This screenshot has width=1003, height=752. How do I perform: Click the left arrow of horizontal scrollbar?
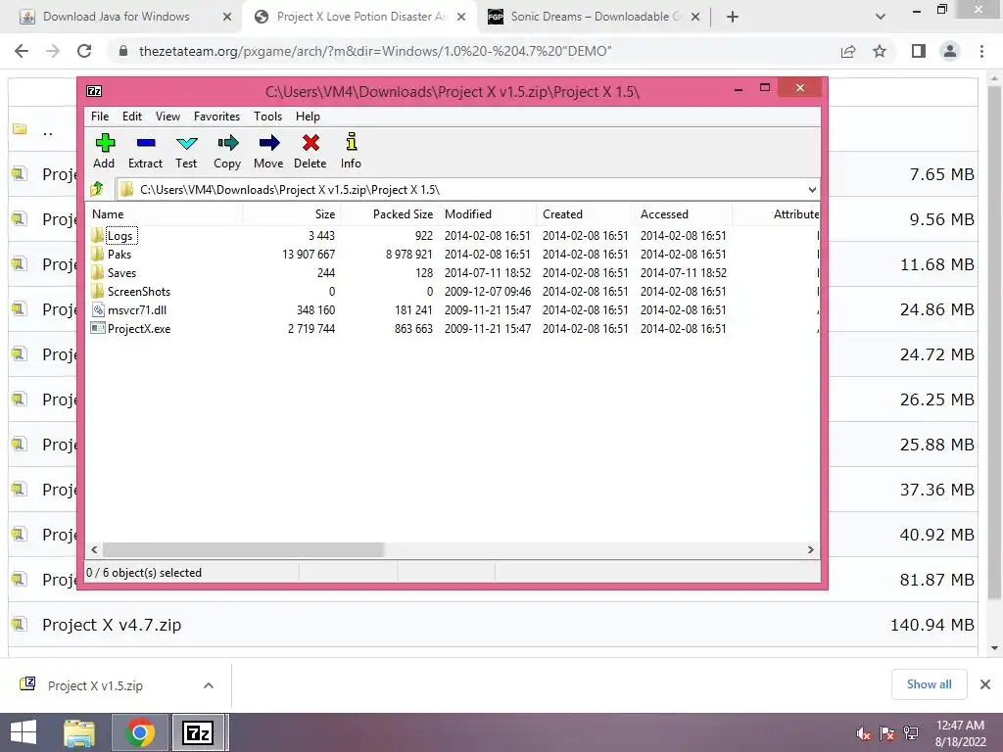(95, 550)
